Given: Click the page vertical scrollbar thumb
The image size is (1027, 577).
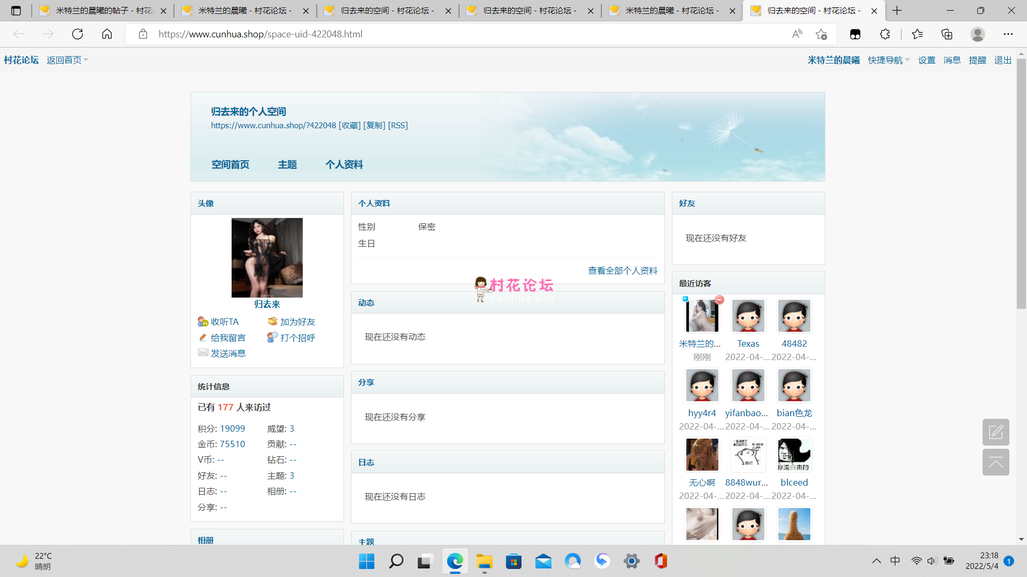Looking at the screenshot, I should [x=1021, y=184].
